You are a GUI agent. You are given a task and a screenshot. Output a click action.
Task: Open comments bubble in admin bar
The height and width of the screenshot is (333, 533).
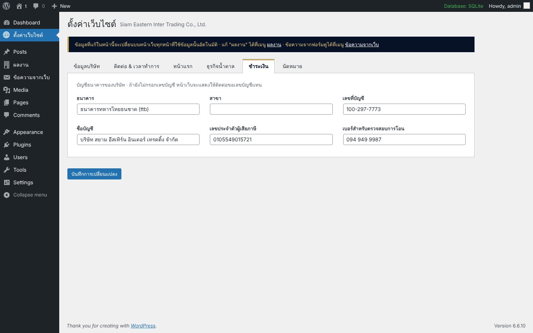[x=36, y=6]
